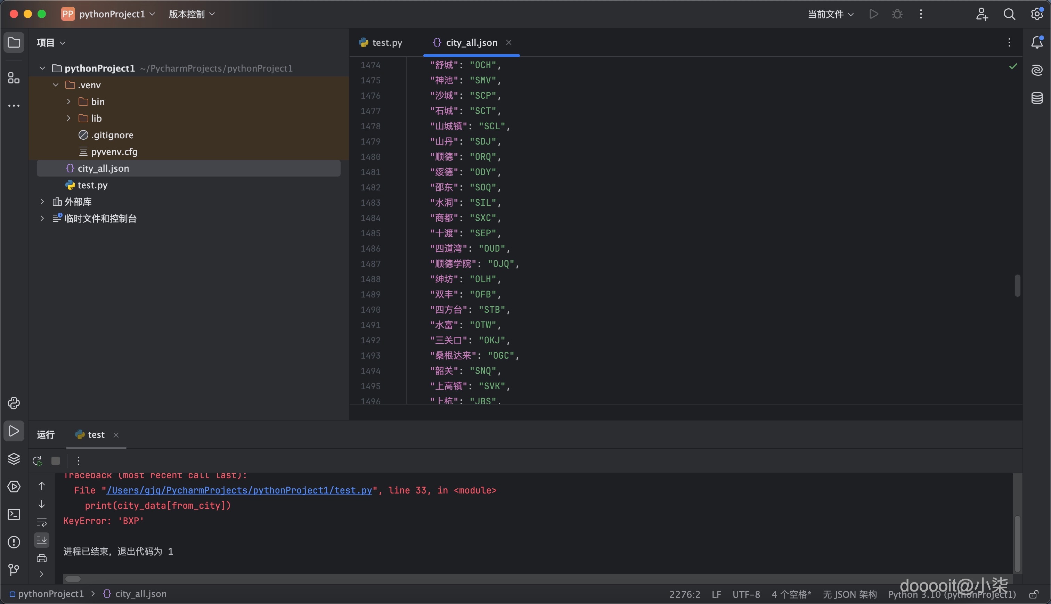This screenshot has width=1051, height=604.
Task: Open the test.py traceback file link
Action: [239, 490]
